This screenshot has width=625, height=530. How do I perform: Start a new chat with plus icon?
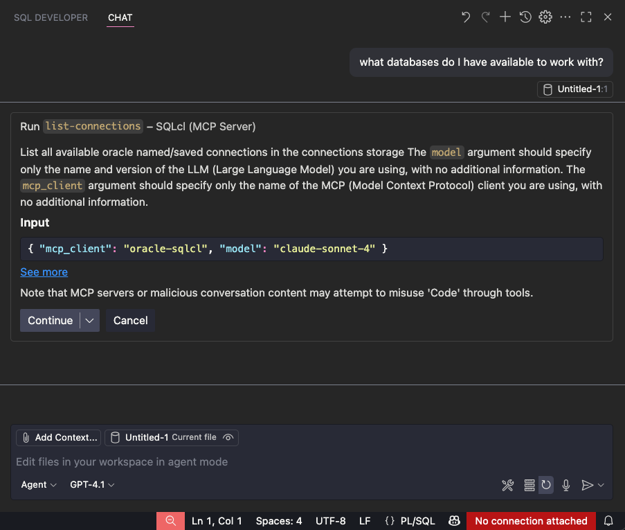[505, 17]
